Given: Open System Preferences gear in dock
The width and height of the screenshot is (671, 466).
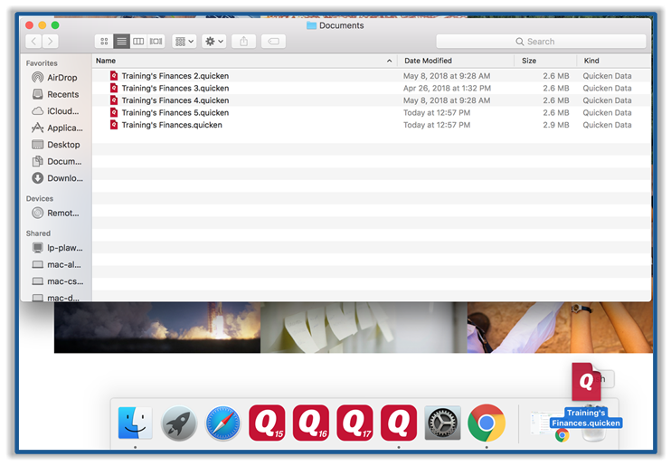Looking at the screenshot, I should click(x=442, y=423).
